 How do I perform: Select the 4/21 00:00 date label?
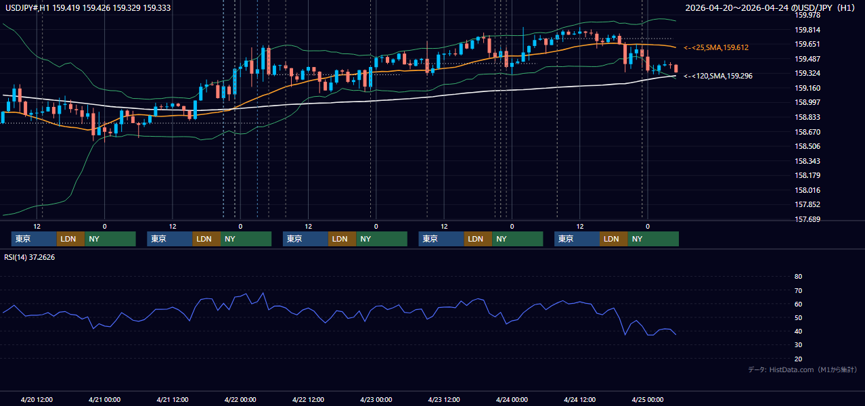104,399
